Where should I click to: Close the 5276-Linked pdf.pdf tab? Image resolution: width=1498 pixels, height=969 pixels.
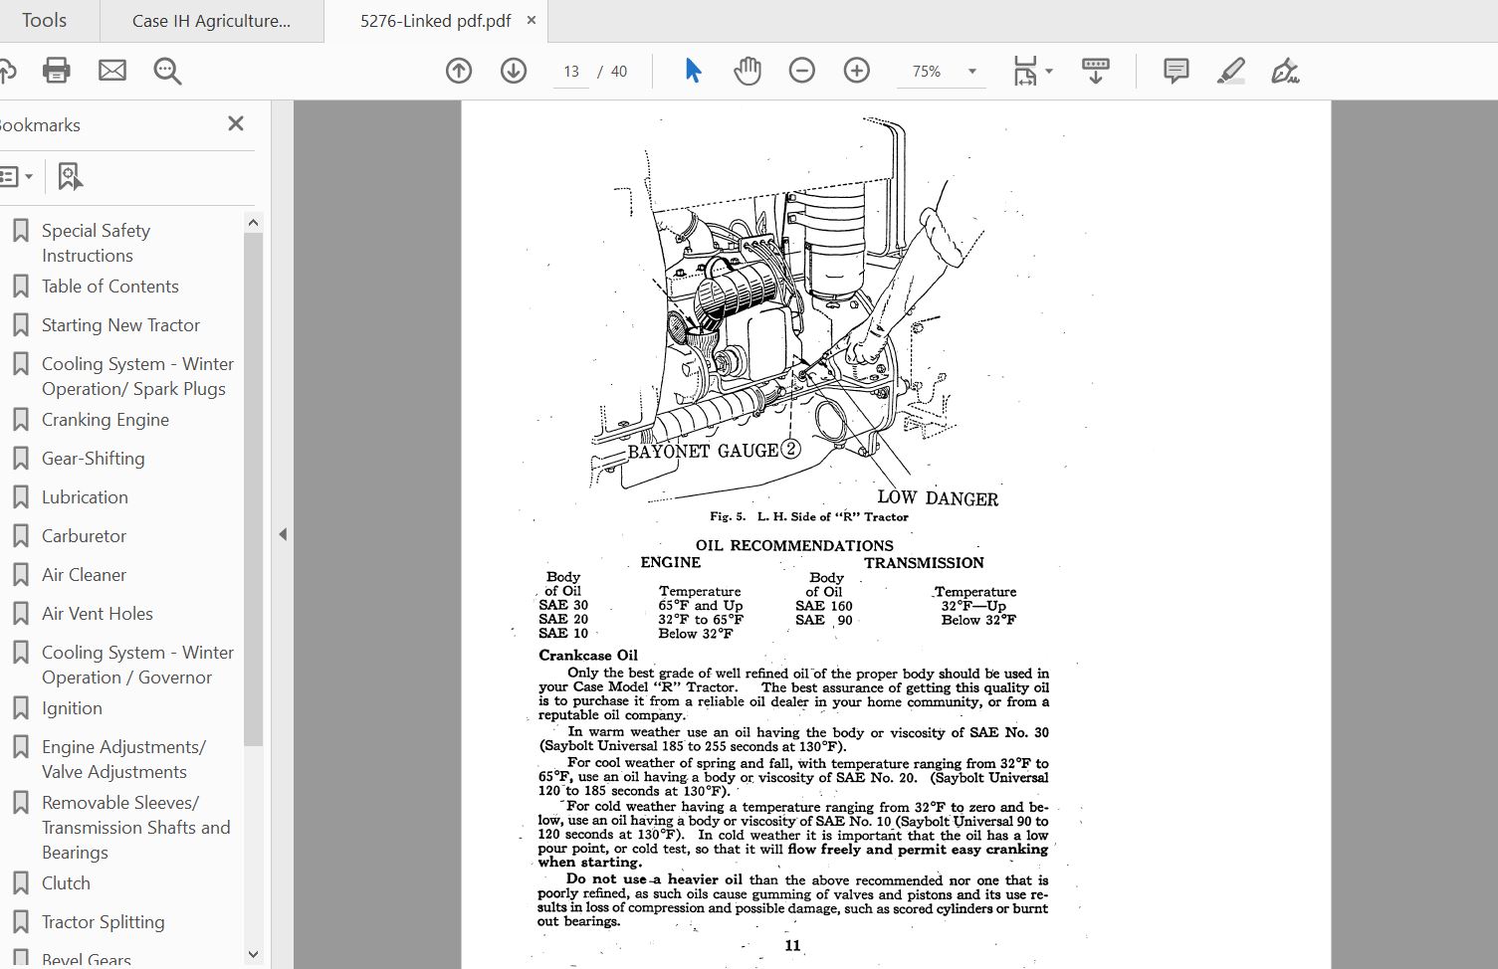point(532,20)
